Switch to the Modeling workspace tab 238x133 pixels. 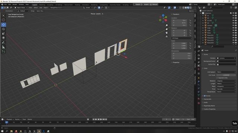click(42, 5)
